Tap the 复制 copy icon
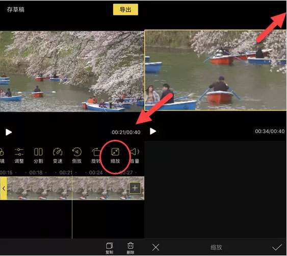This screenshot has height=256, width=287. click(110, 248)
